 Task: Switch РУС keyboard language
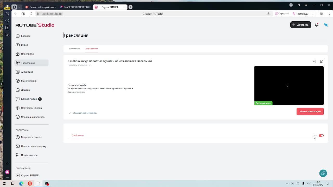click(309, 184)
